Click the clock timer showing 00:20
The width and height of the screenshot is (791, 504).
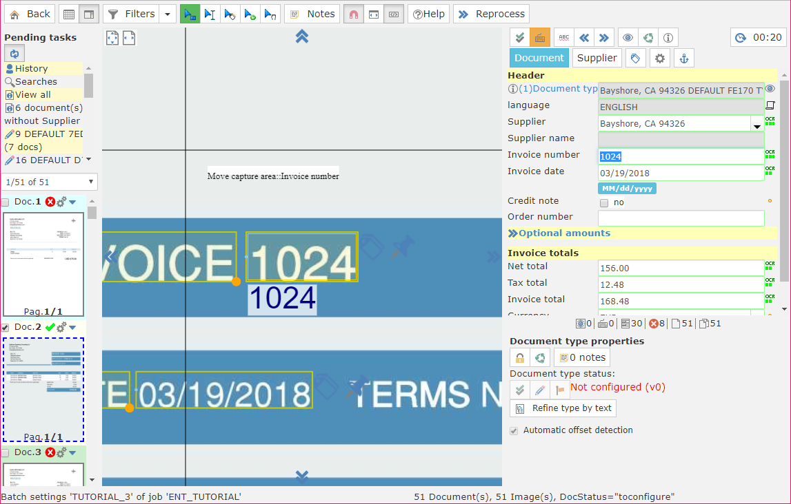pos(758,38)
